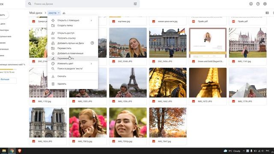Image resolution: width=274 pixels, height=154 pixels.
Task: Select the IMG_1556.JPG Eiffel Tower thumbnail
Action: coord(128,83)
